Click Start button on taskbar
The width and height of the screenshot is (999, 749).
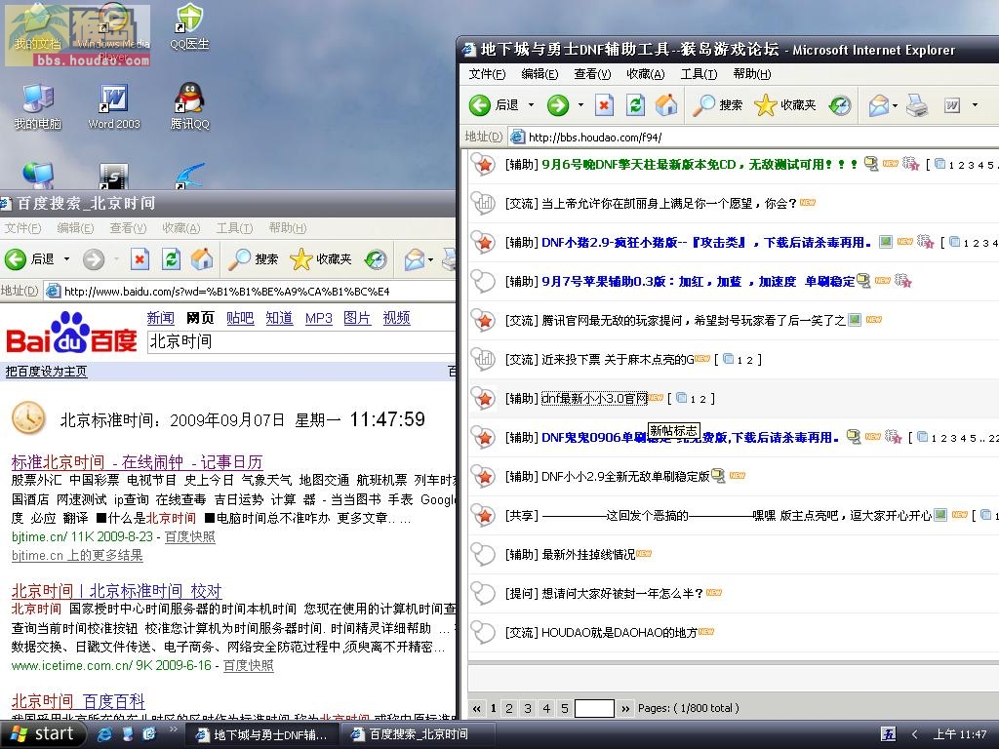(43, 734)
